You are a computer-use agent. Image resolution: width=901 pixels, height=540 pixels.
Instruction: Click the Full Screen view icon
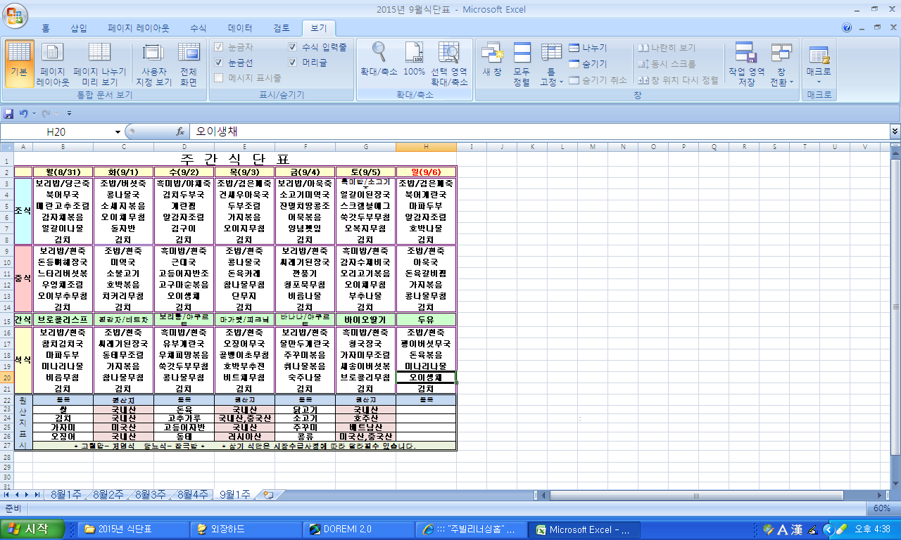[x=189, y=63]
